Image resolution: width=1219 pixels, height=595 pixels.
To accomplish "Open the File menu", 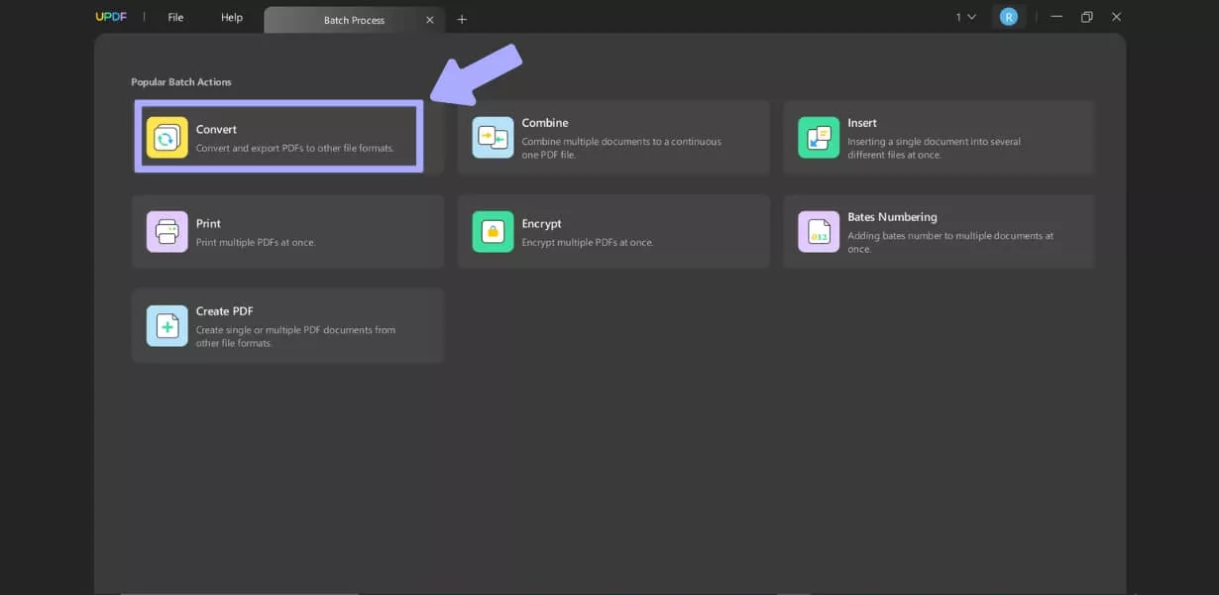I will [175, 17].
